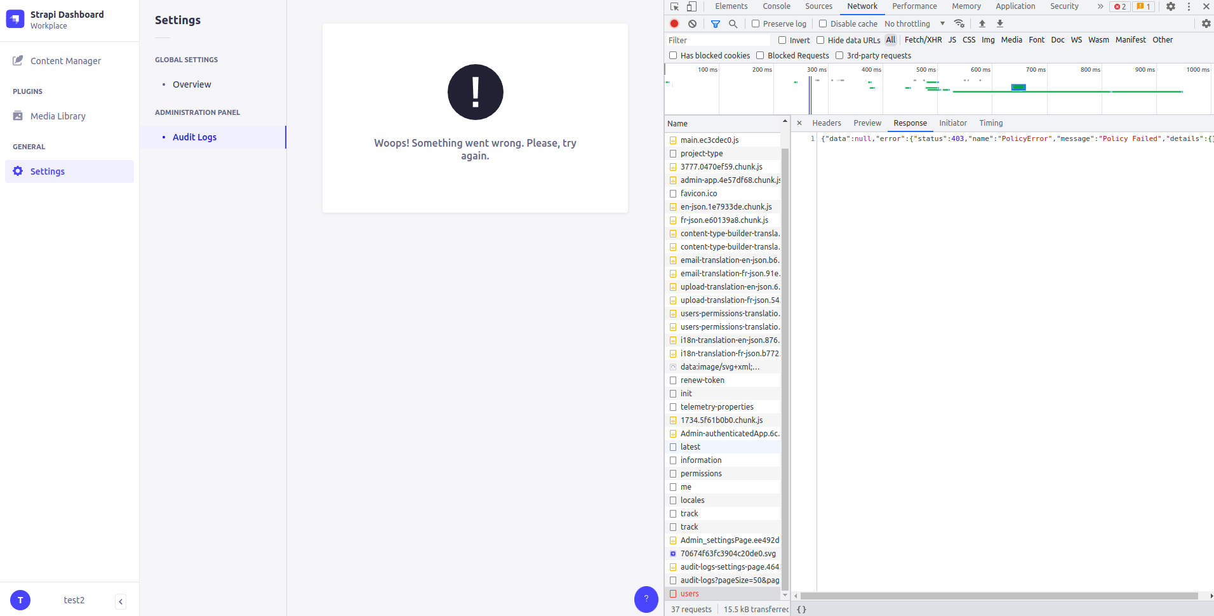Image resolution: width=1214 pixels, height=616 pixels.
Task: Switch to the Headers tab
Action: point(827,123)
